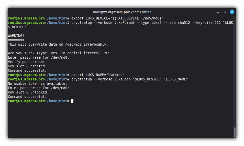This screenshot has height=146, width=244.
Task: Click 'No usable token is available.' message
Action: (37, 84)
